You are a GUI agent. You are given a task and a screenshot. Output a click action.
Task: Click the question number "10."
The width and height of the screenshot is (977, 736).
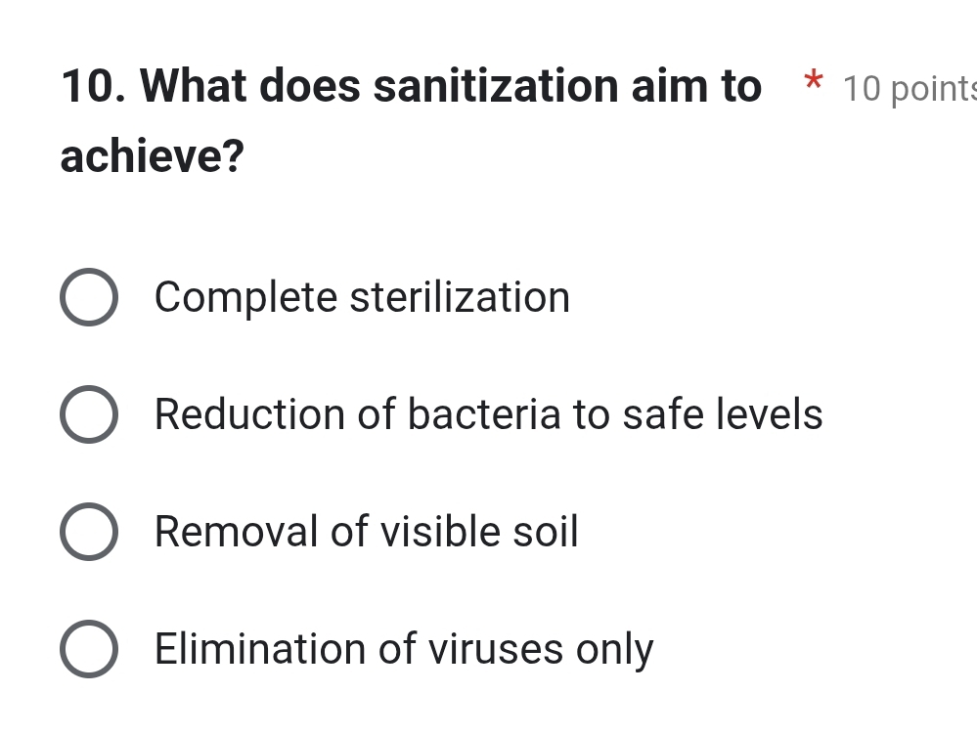pos(93,86)
